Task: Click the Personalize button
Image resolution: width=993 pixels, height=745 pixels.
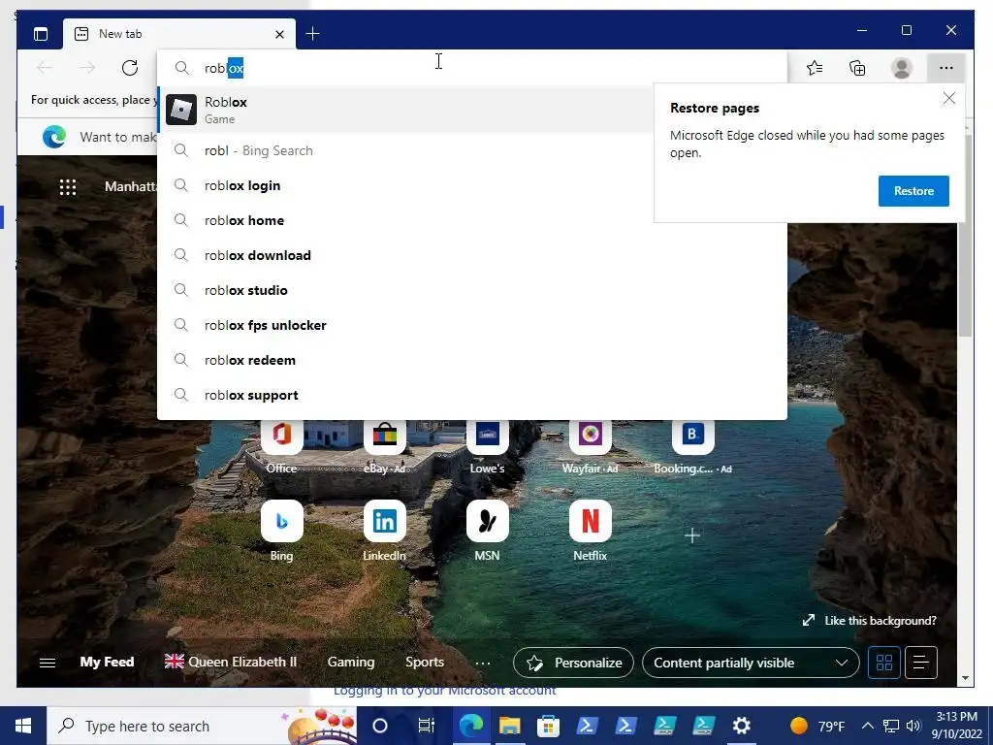Action: point(573,663)
